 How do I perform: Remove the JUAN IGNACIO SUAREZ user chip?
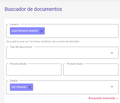click(41, 31)
